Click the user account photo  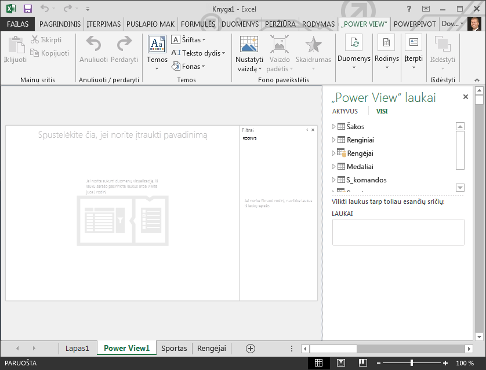(474, 24)
